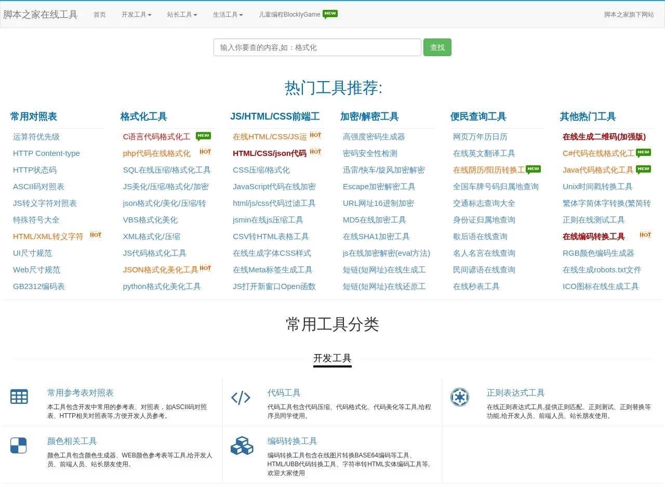Click the grid icon beside 常用参考表对照表
This screenshot has height=499, width=665.
(x=19, y=396)
